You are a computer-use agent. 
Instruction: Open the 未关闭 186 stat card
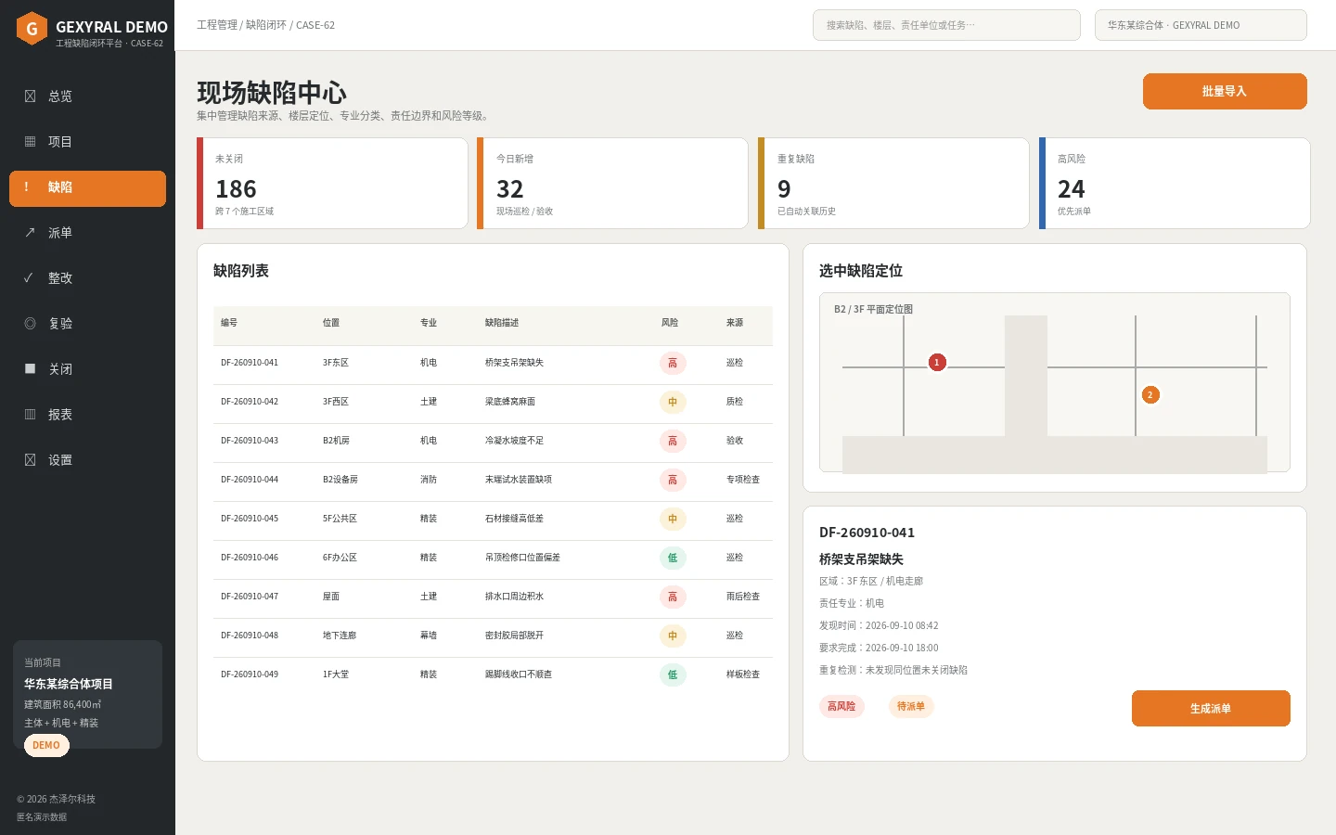pyautogui.click(x=332, y=183)
